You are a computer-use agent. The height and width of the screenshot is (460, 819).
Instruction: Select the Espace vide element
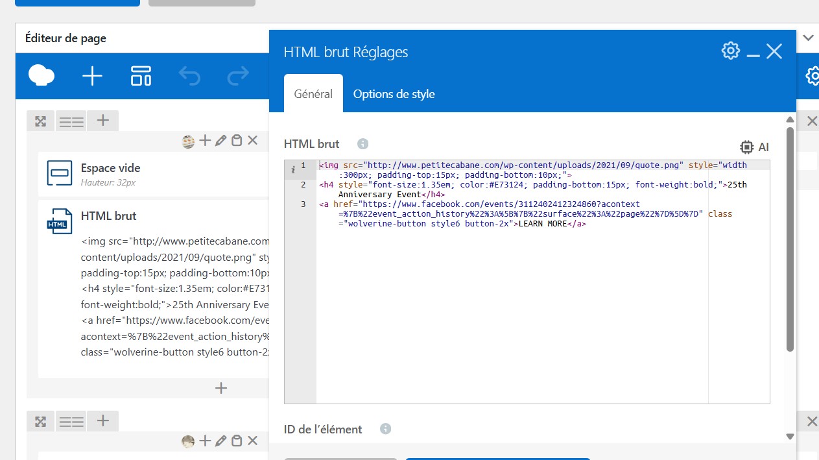110,173
